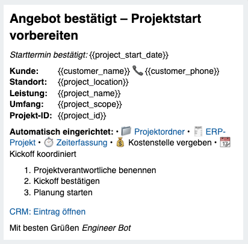Image resolution: width=248 pixels, height=244 pixels.
Task: Open CRM: Eintrag öffnen link
Action: click(48, 212)
